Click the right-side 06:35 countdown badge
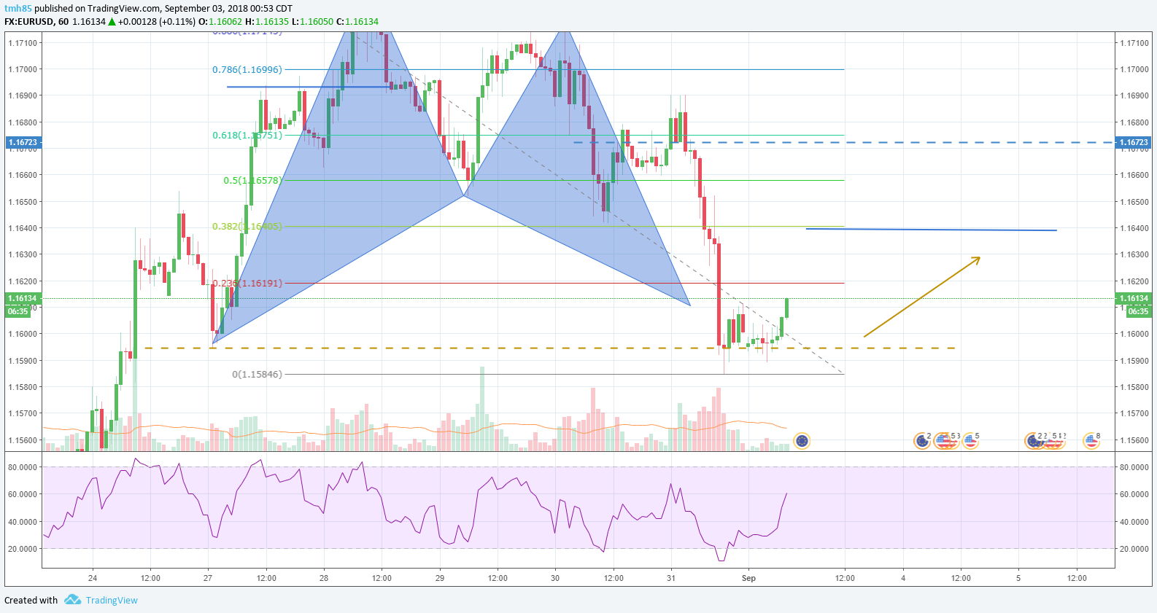The height and width of the screenshot is (613, 1157). tap(1139, 311)
